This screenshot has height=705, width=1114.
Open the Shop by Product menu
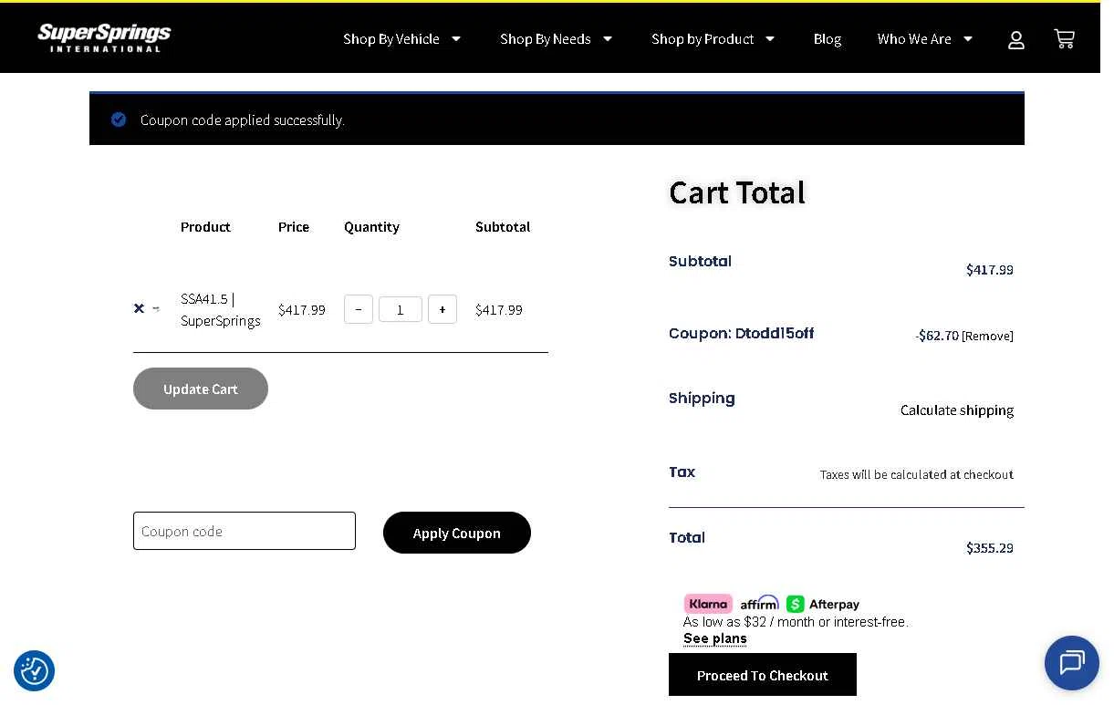coord(703,38)
